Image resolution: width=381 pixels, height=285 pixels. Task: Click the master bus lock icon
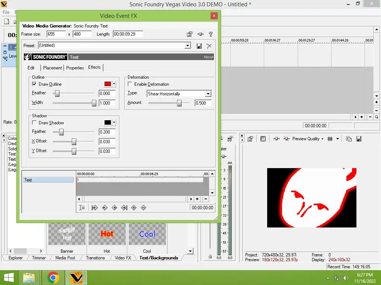pos(210,257)
